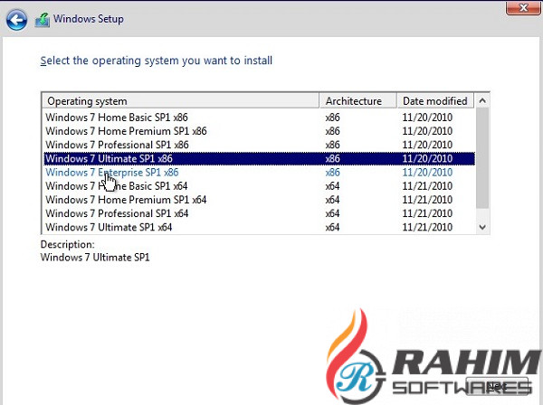This screenshot has width=543, height=405.
Task: Select Windows 7 Home Basic SP1 x86
Action: pyautogui.click(x=259, y=118)
